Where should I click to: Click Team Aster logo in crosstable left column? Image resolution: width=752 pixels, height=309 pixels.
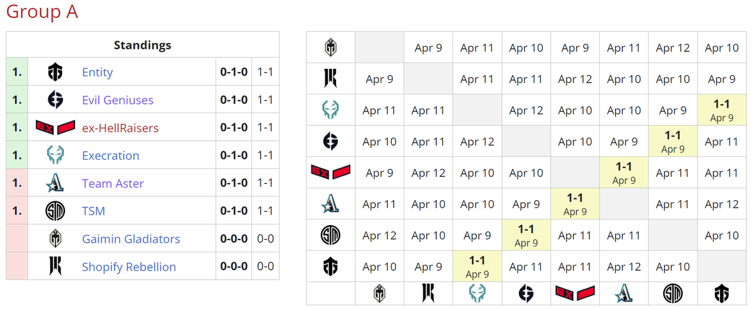(x=331, y=204)
